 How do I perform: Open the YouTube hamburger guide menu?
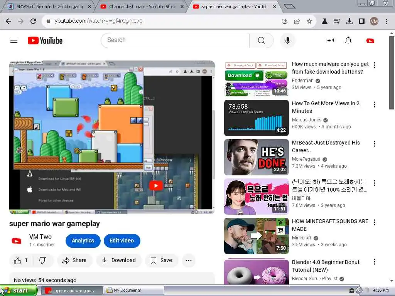tap(14, 40)
